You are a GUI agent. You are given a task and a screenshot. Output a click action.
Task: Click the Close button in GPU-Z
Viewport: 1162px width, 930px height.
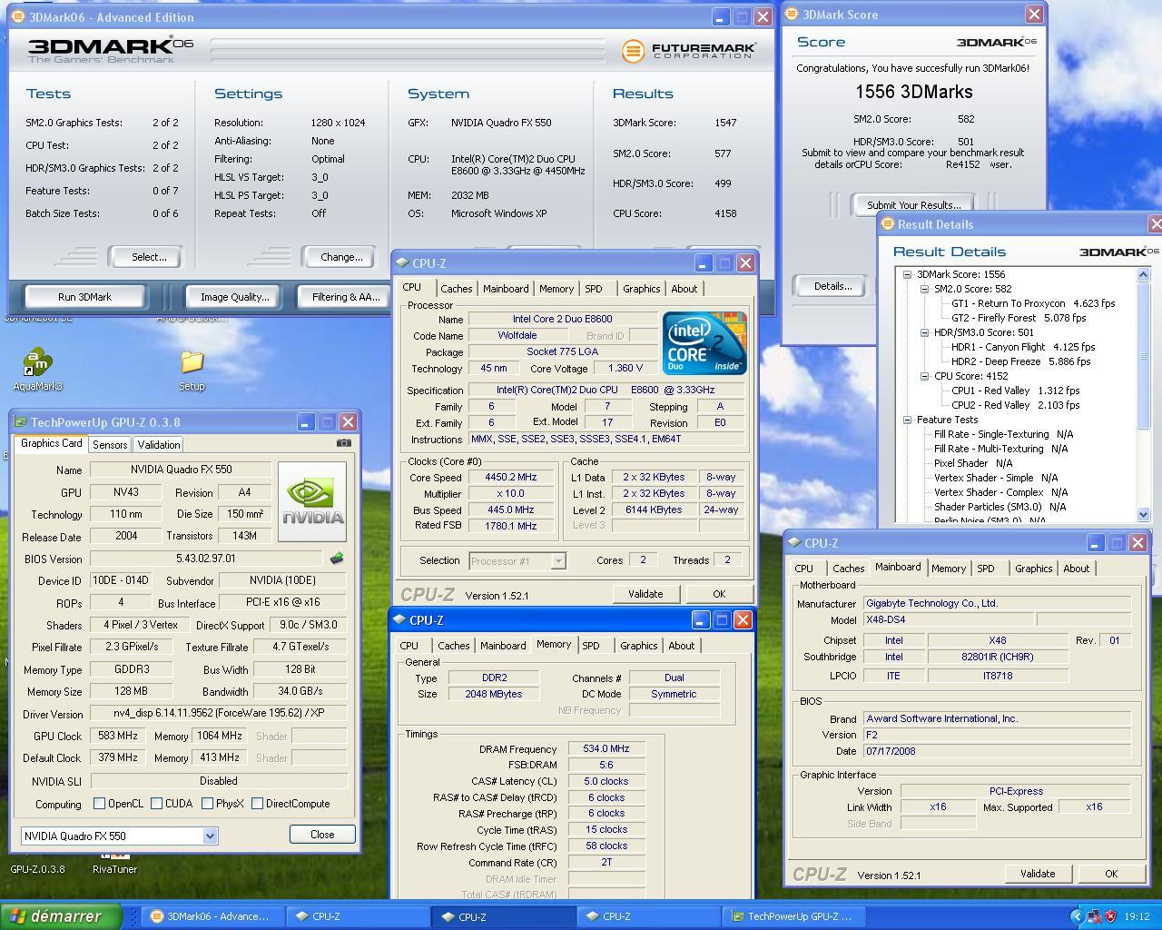click(322, 835)
